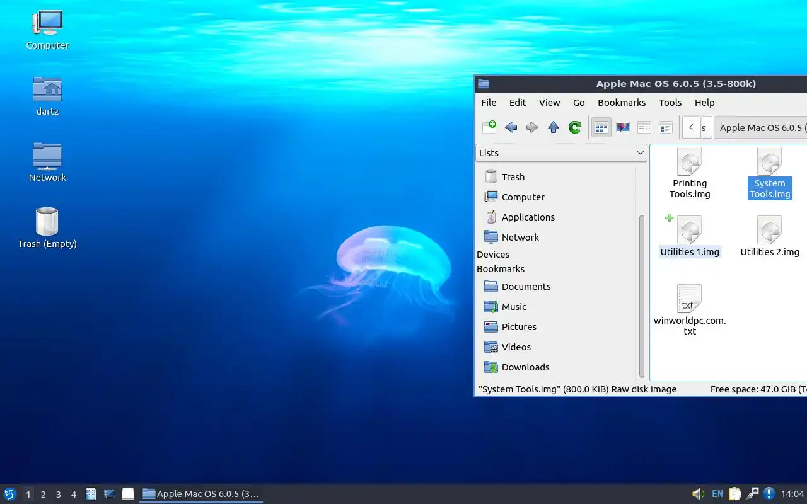Click the EN keyboard layout indicator
Image resolution: width=807 pixels, height=504 pixels.
click(717, 494)
